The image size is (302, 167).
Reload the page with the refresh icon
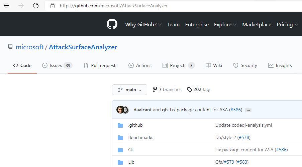pos(36,6)
